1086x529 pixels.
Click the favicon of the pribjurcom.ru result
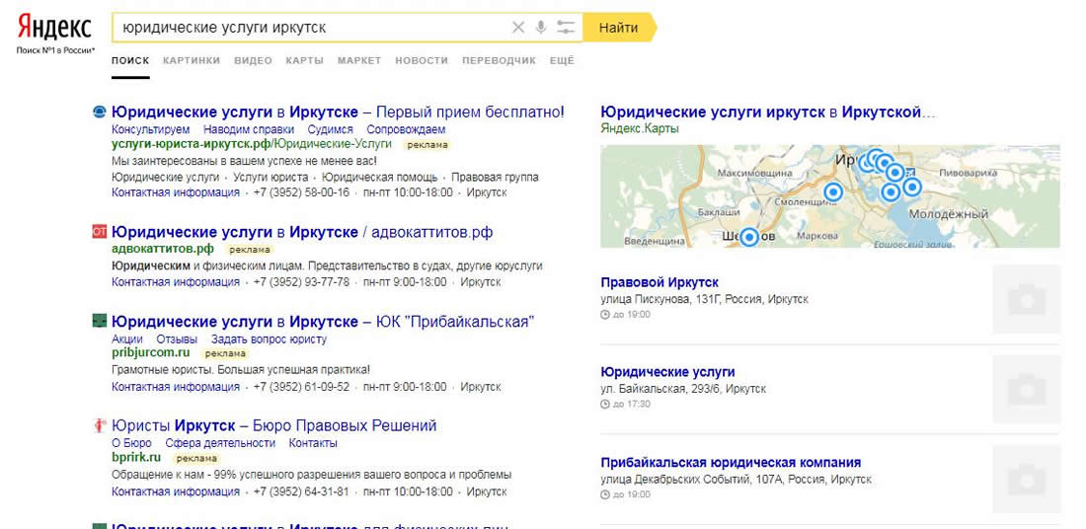(98, 322)
